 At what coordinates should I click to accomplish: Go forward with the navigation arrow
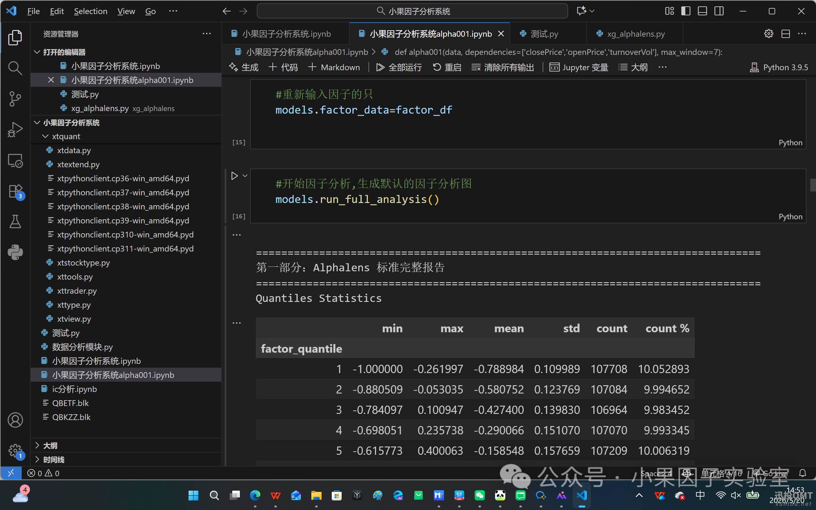pyautogui.click(x=243, y=11)
